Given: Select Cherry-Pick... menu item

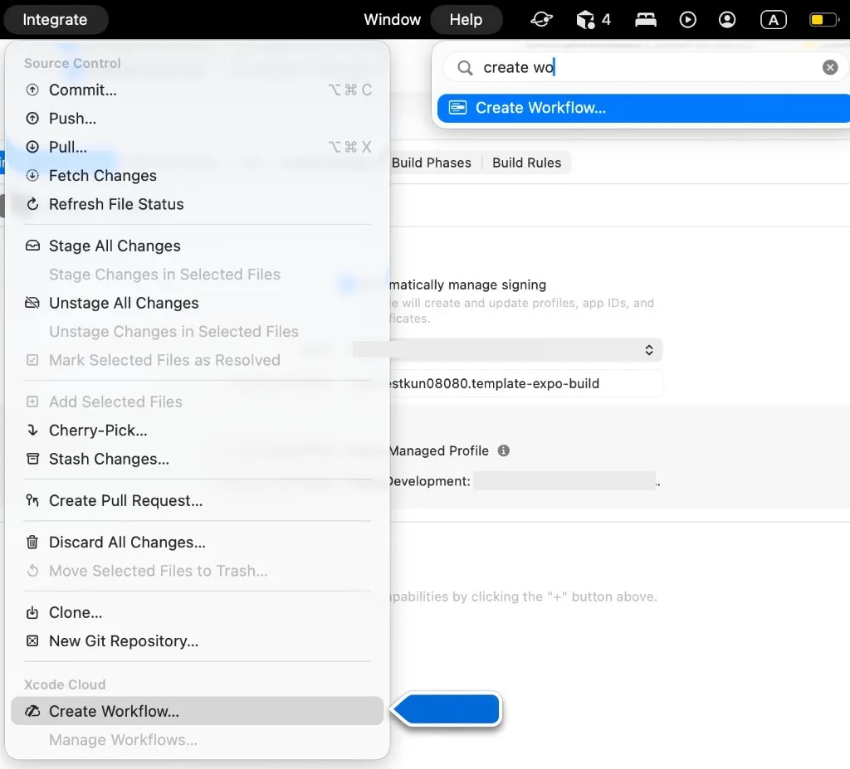Looking at the screenshot, I should click(197, 431).
